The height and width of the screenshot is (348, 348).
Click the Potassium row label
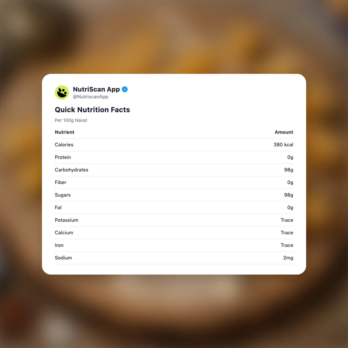coord(66,220)
